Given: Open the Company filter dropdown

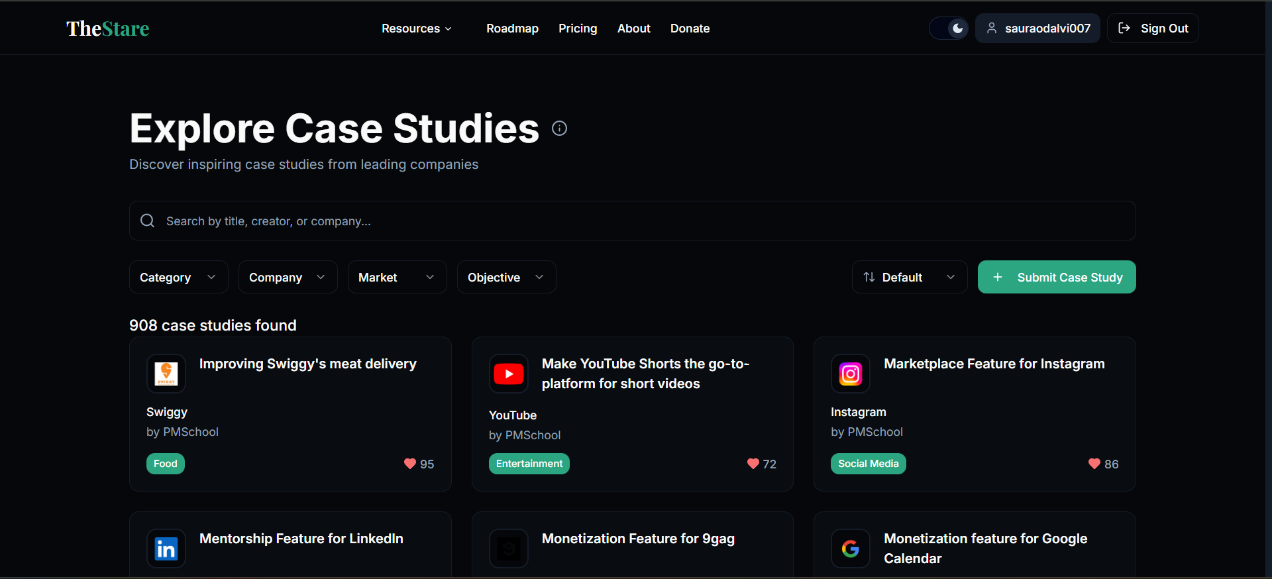Looking at the screenshot, I should pos(288,277).
